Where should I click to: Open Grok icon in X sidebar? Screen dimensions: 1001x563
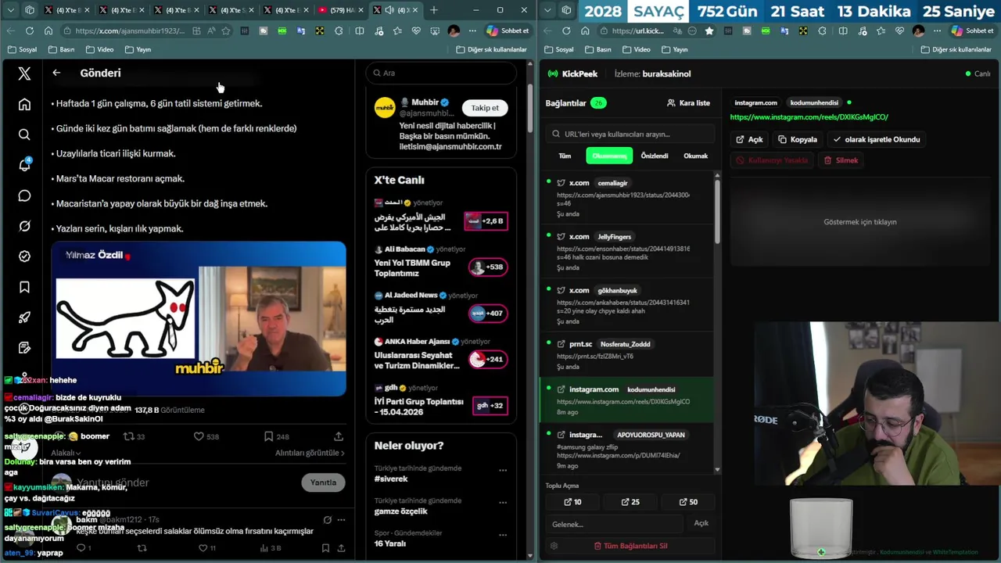24,226
